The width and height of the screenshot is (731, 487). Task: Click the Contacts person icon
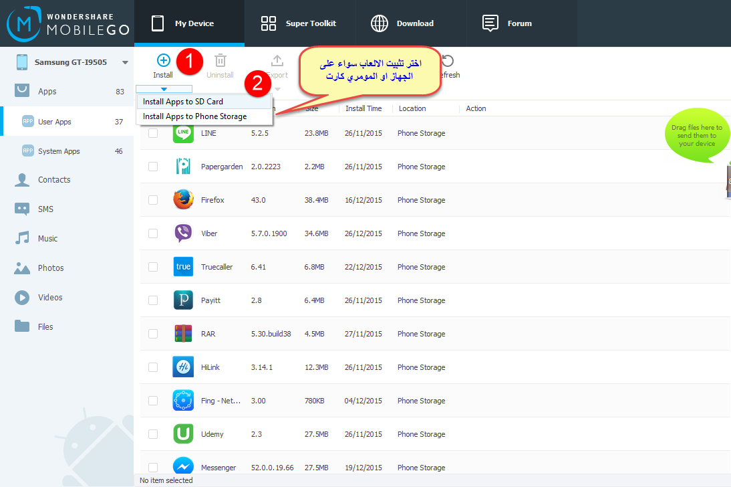(x=22, y=180)
